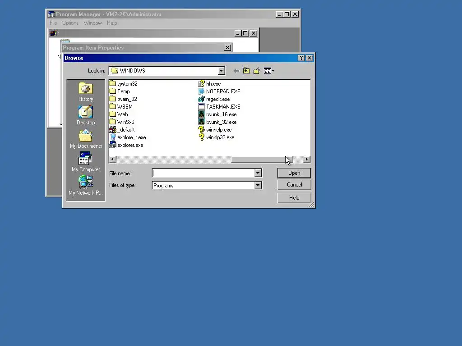Open My Network Places shortcut
The width and height of the screenshot is (462, 346).
[86, 186]
